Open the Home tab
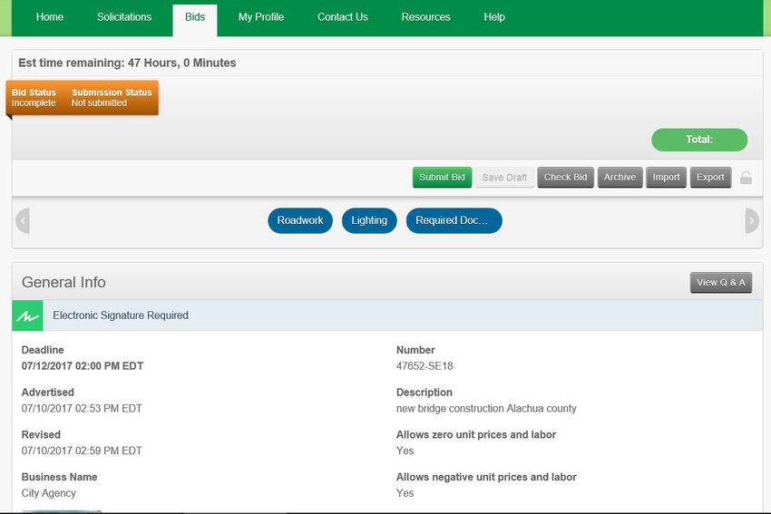The height and width of the screenshot is (514, 771). [x=50, y=17]
